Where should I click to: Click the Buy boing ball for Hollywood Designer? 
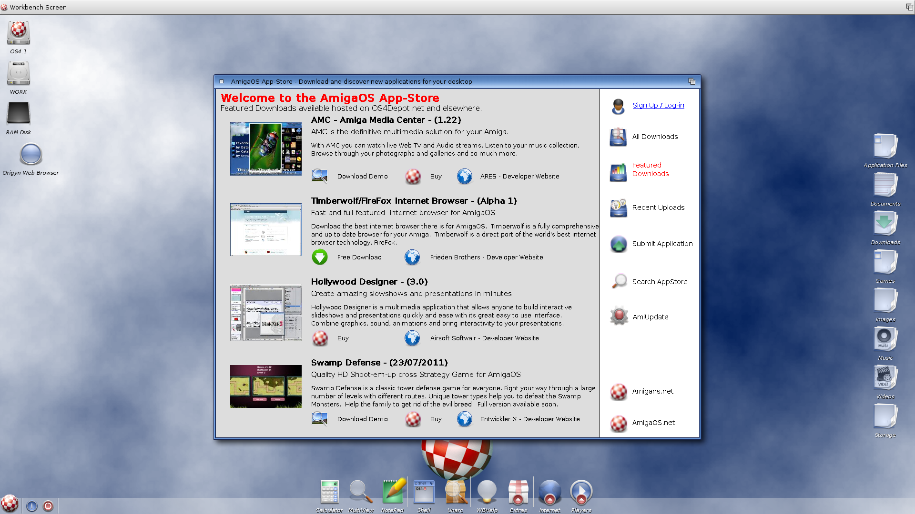coord(320,338)
